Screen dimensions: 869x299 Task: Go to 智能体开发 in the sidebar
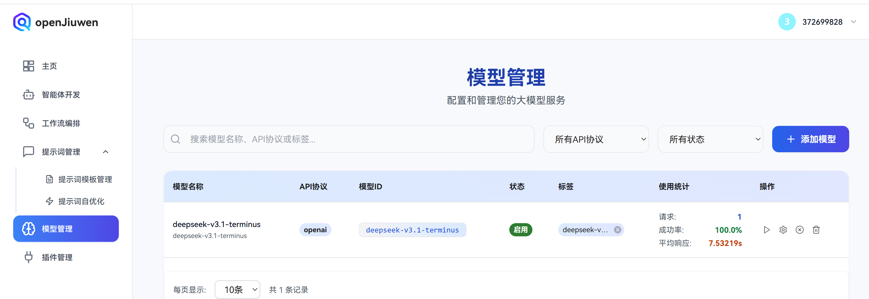tap(61, 95)
